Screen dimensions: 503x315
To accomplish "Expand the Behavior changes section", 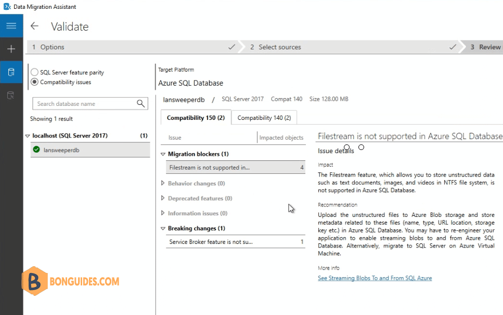I will click(x=163, y=183).
